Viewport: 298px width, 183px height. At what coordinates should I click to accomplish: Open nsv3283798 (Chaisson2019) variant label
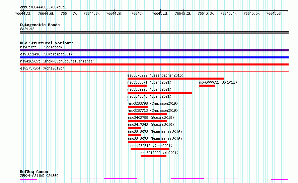coord(153,103)
